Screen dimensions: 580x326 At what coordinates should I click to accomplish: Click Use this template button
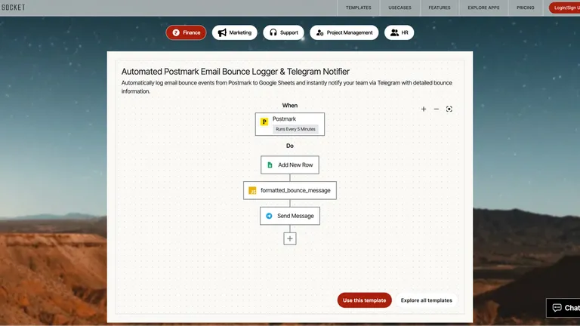pyautogui.click(x=364, y=300)
